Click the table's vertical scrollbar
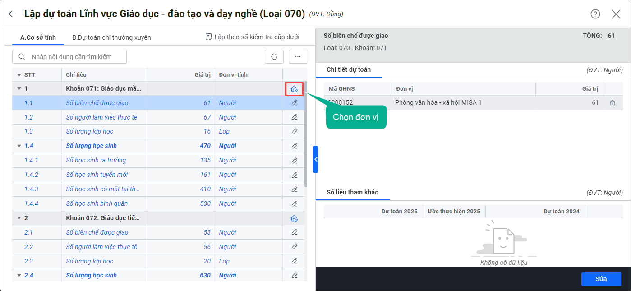631x291 pixels. click(305, 135)
